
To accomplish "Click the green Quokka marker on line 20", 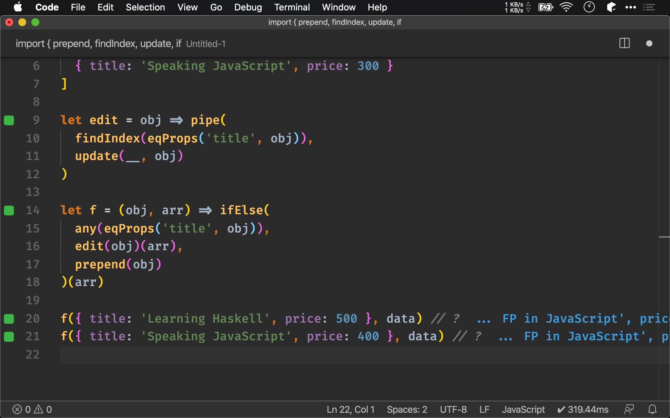I will pos(9,319).
